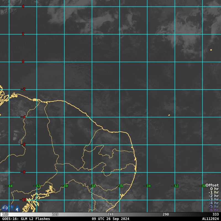Screen dimensions: 221x221
Task: Select the -3 hr offset legend entry
Action: pos(214,199)
